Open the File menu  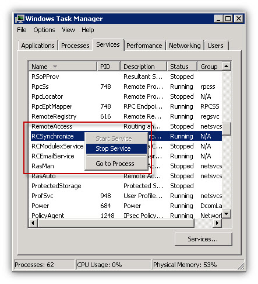coord(22,30)
